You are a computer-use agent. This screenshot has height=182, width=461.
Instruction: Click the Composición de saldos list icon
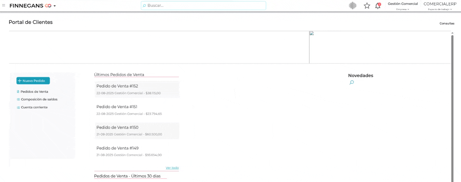[x=18, y=99]
